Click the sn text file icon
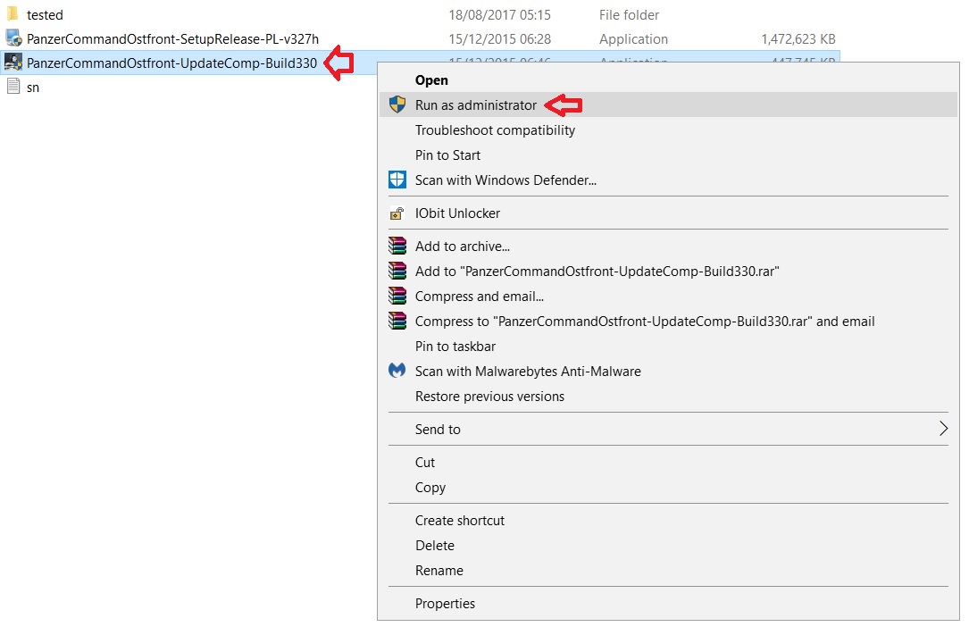 click(x=13, y=87)
